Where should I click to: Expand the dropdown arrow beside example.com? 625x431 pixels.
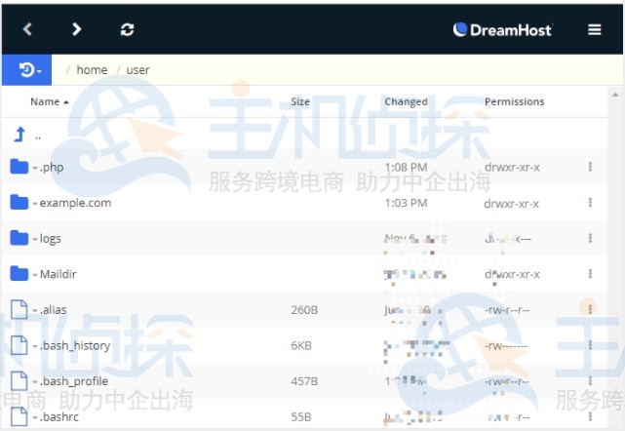(x=35, y=204)
